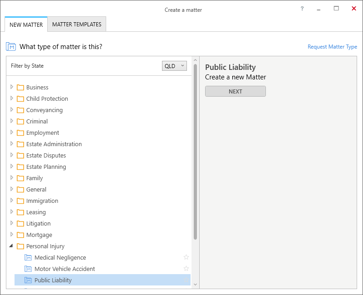The height and width of the screenshot is (295, 363).
Task: Click the Medical Negligence matter type icon
Action: point(28,257)
